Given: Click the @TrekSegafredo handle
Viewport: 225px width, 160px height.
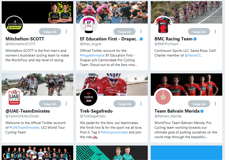Looking at the screenshot, I should 93,116.
